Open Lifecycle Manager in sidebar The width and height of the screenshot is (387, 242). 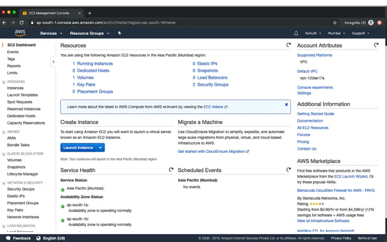[23, 174]
